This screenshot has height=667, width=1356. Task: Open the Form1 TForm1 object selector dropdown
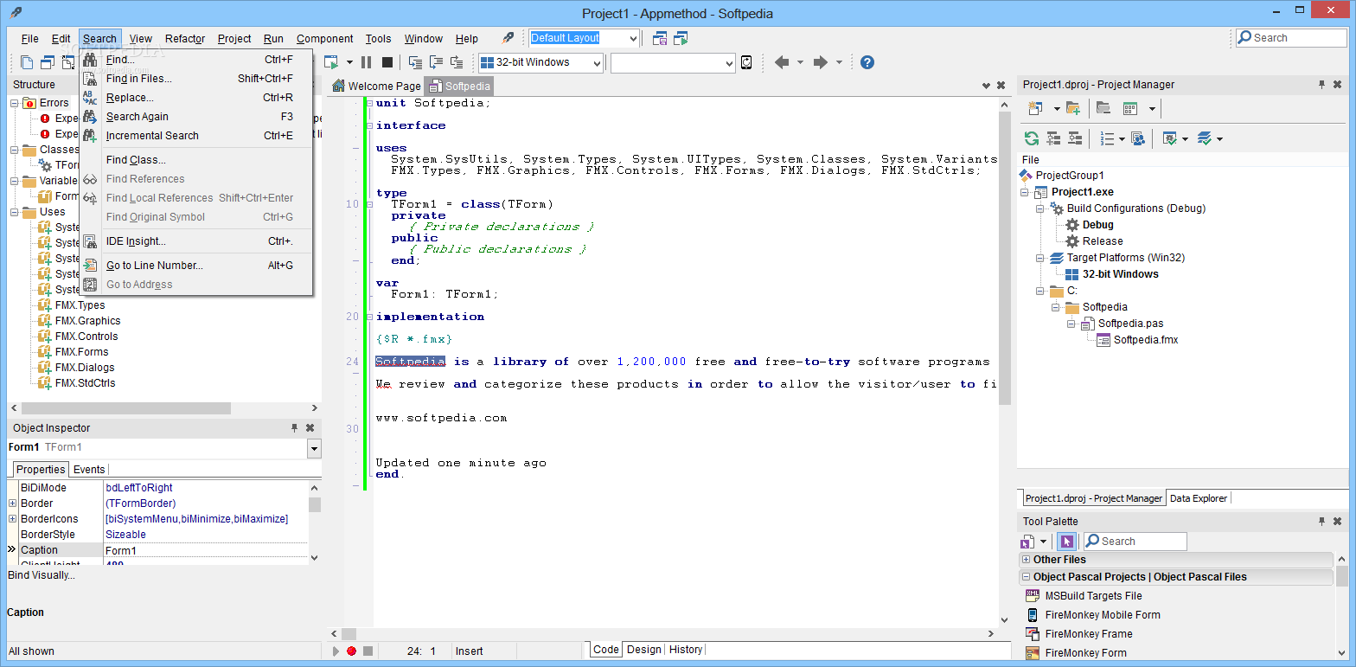(314, 448)
